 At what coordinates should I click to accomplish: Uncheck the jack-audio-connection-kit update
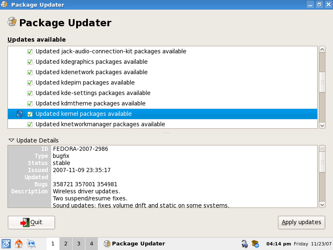30,51
